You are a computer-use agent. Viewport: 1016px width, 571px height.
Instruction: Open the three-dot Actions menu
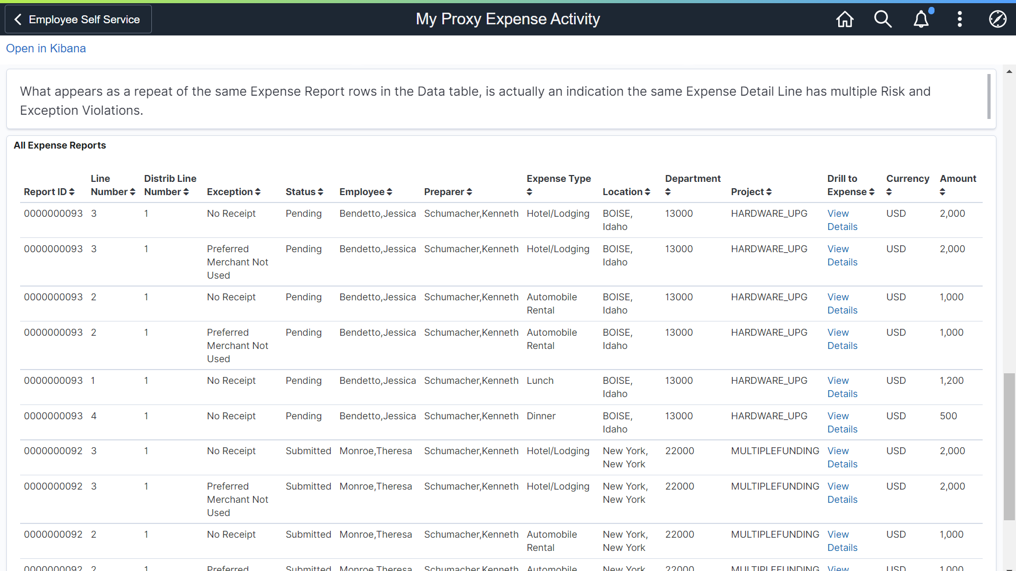(959, 20)
